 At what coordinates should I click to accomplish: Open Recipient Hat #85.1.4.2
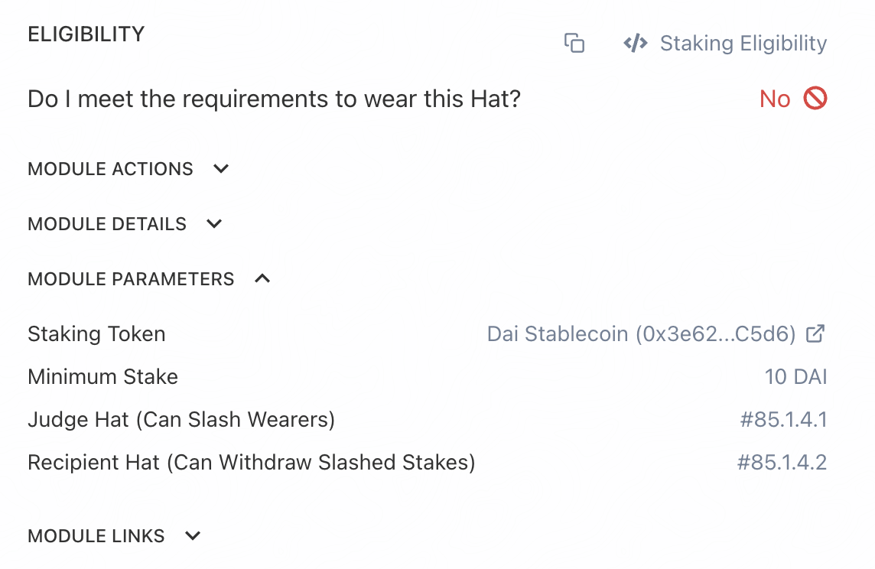782,463
